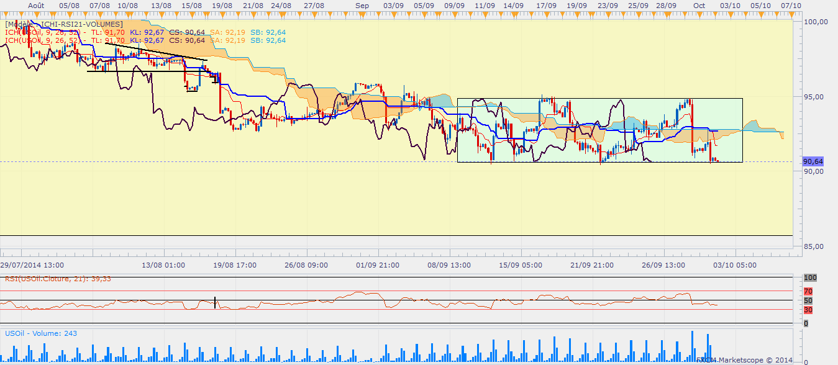Click the 03/10 05:00 date label
This screenshot has height=365, width=838.
(736, 264)
